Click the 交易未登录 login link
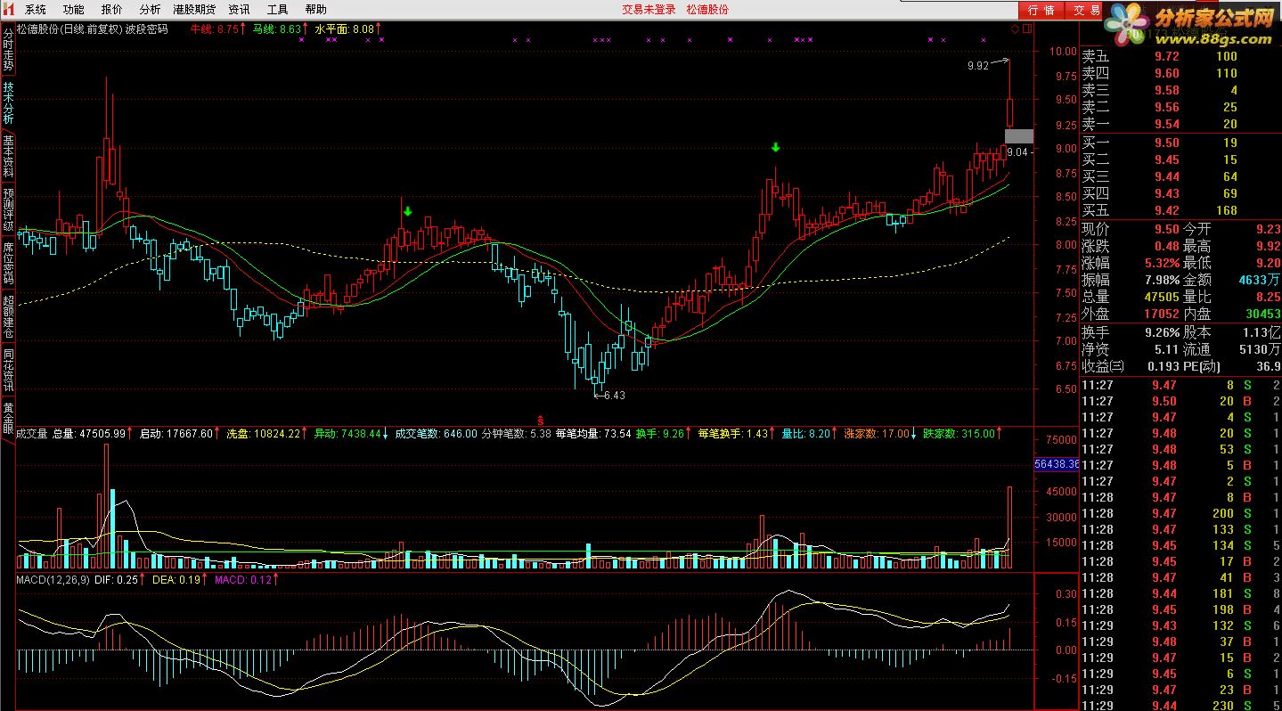The height and width of the screenshot is (711, 1282). point(648,10)
